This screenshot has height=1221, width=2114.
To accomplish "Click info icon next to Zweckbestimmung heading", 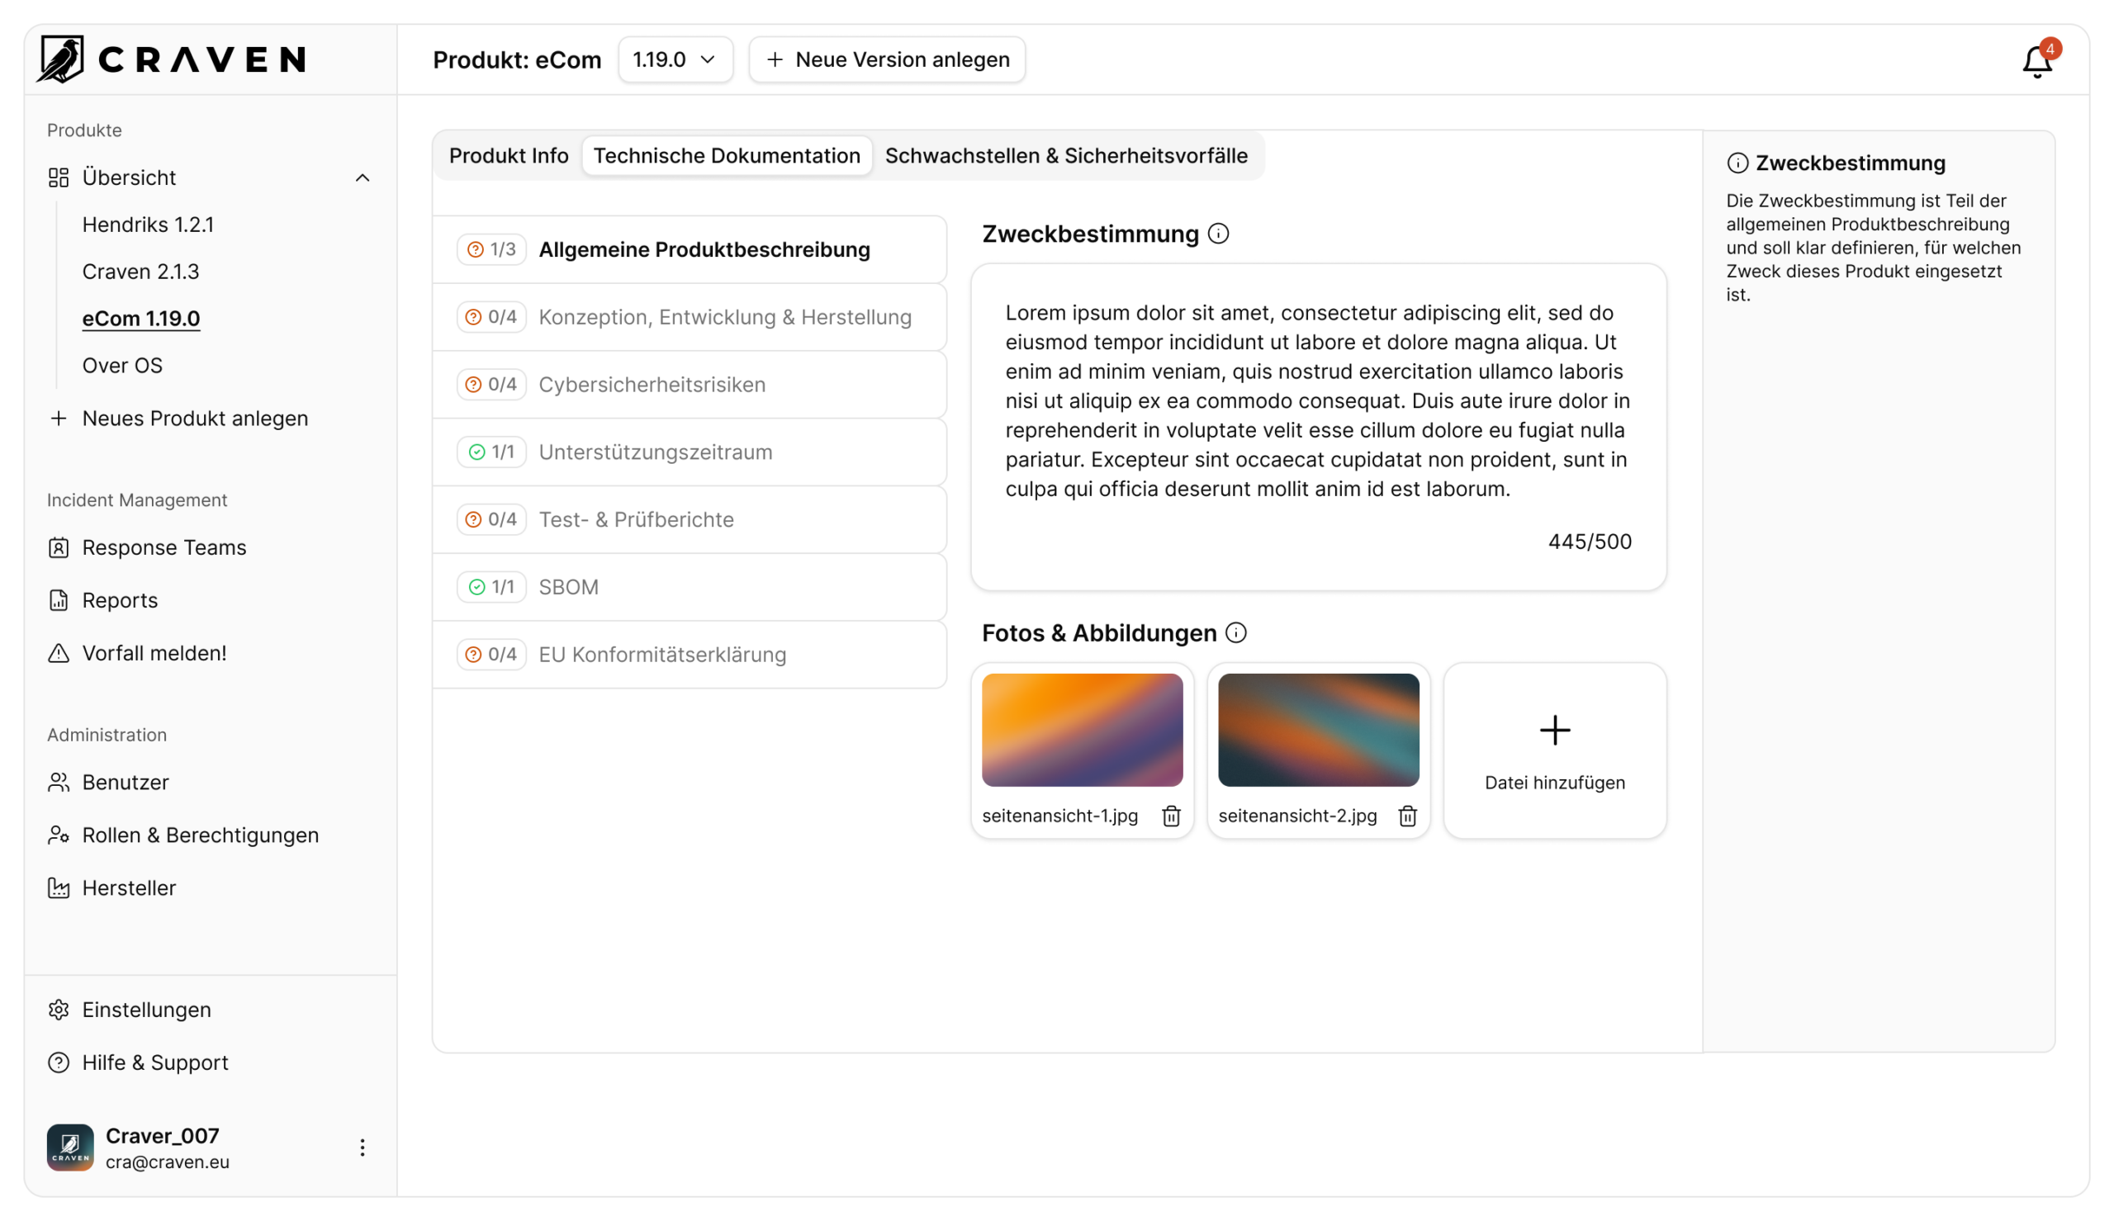I will (x=1218, y=234).
